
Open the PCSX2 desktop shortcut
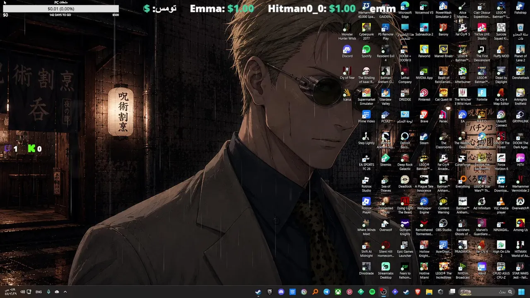pos(385,117)
